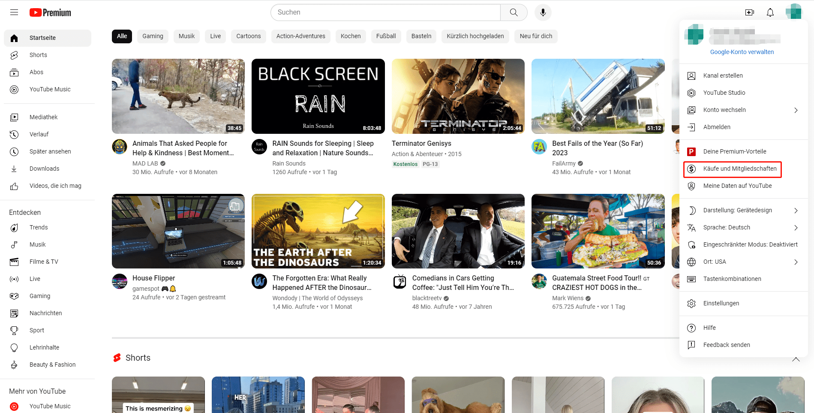Start voice search with microphone icon

click(x=543, y=12)
